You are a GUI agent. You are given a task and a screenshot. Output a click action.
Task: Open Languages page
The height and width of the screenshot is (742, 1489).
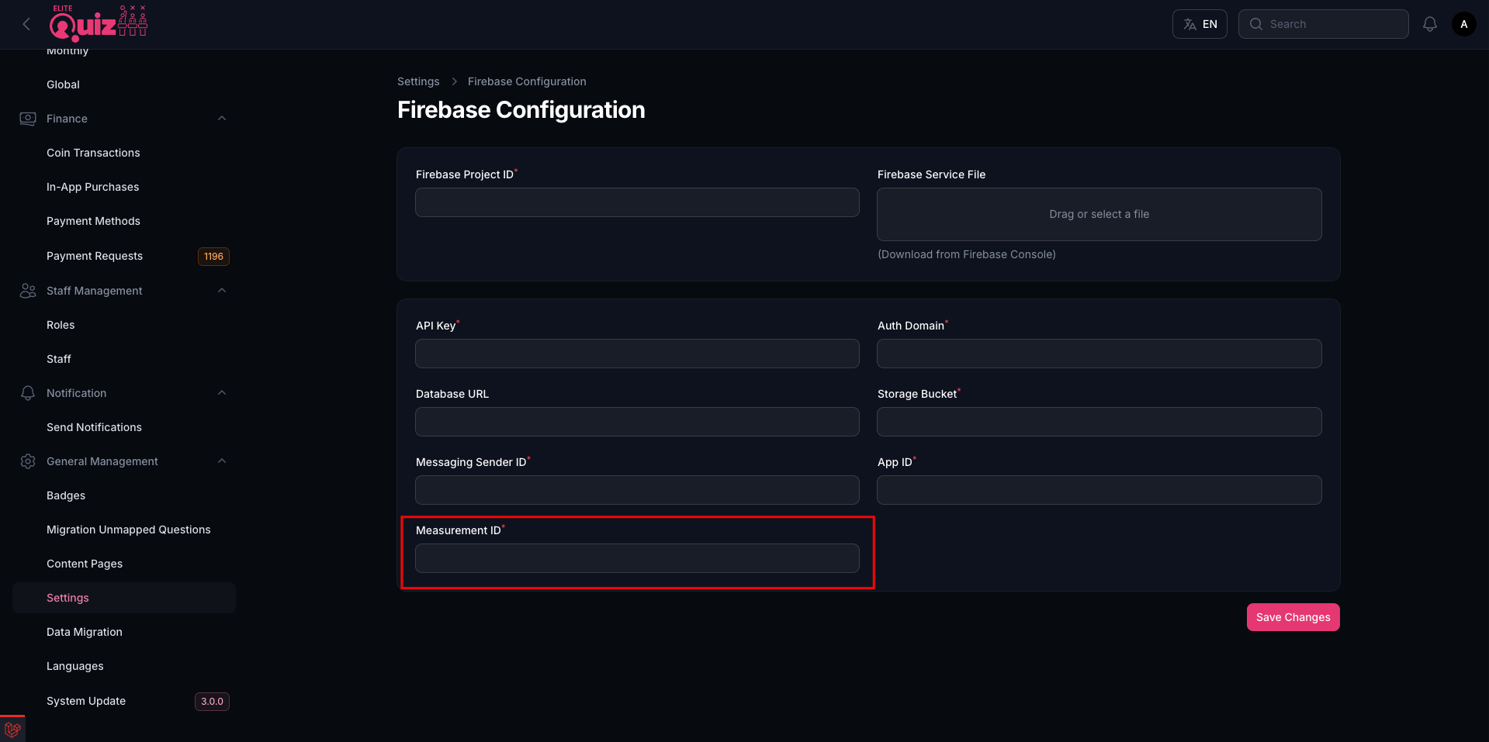tap(74, 666)
